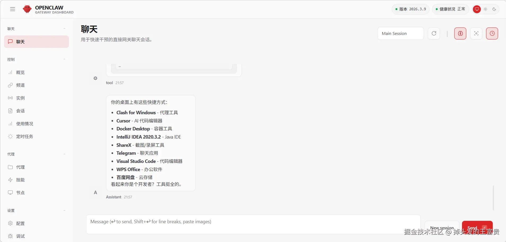
Task: Click the collapsed tool output card
Action: point(174,70)
